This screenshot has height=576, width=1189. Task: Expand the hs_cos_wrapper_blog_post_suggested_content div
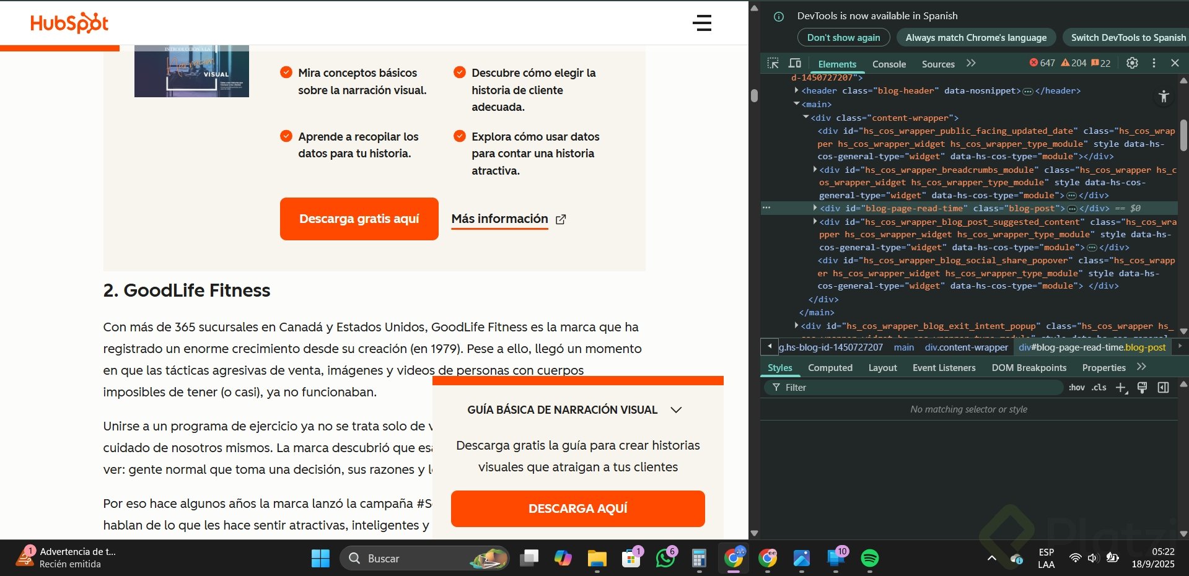coord(815,221)
